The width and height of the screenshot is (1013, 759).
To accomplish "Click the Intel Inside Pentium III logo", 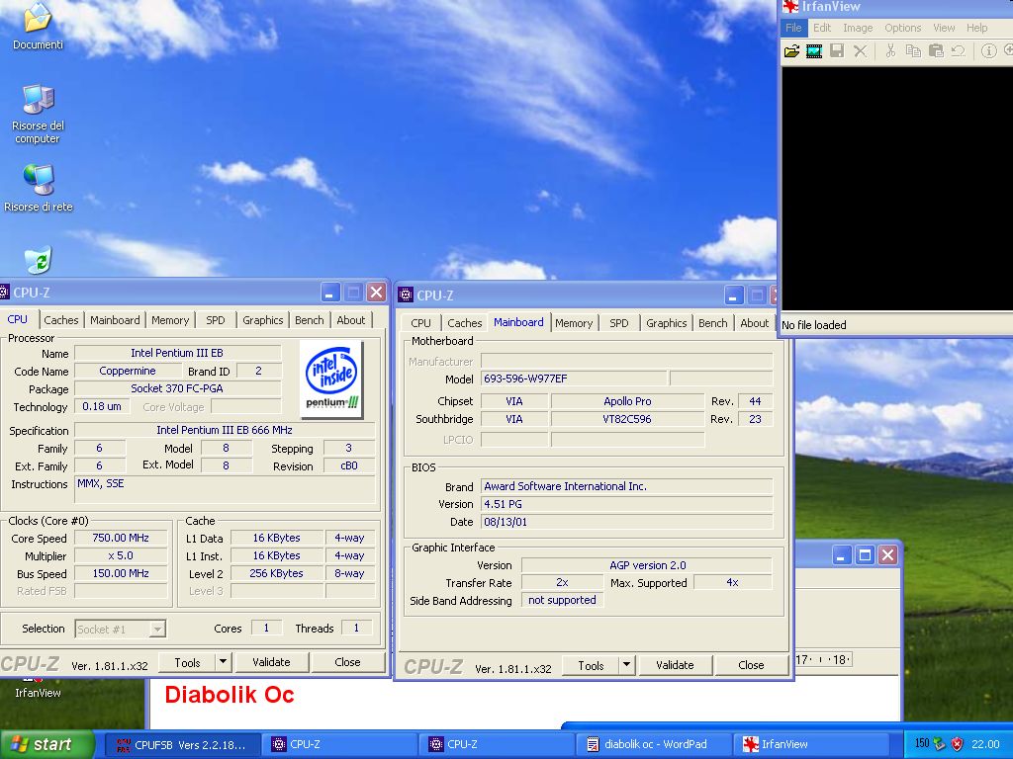I will click(331, 379).
